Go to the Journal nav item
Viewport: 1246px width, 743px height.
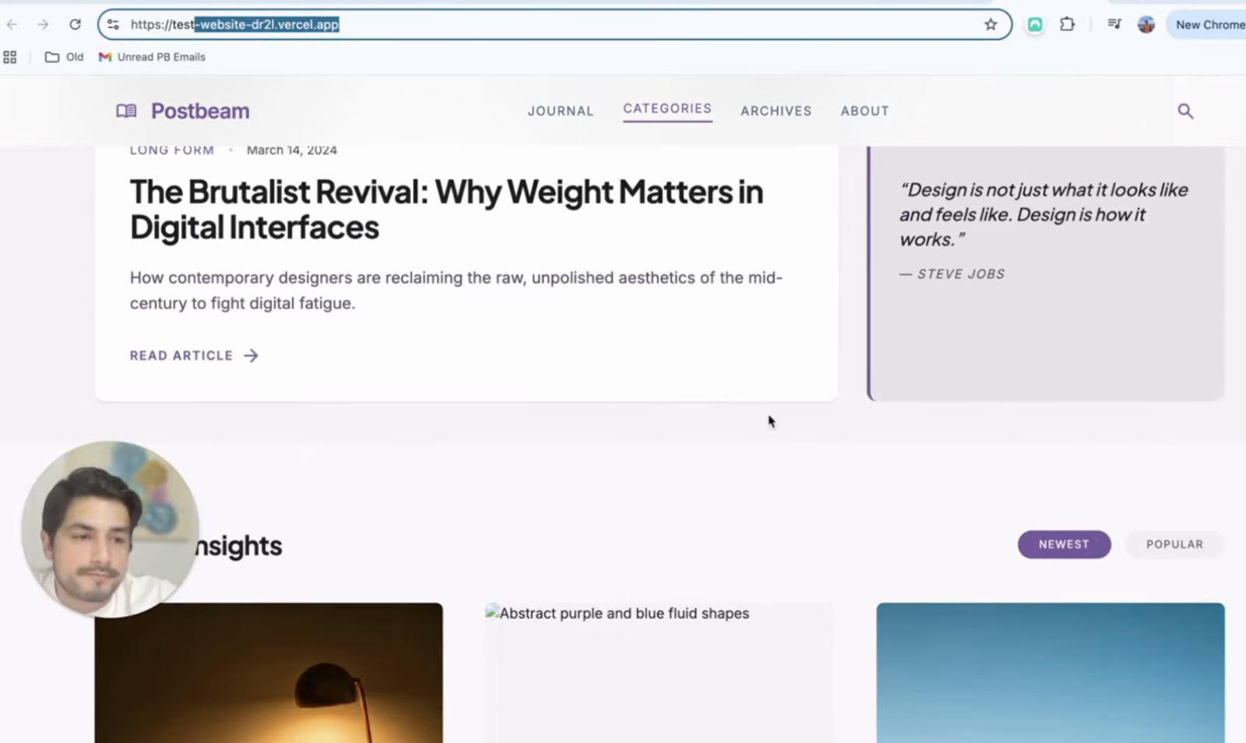click(561, 111)
